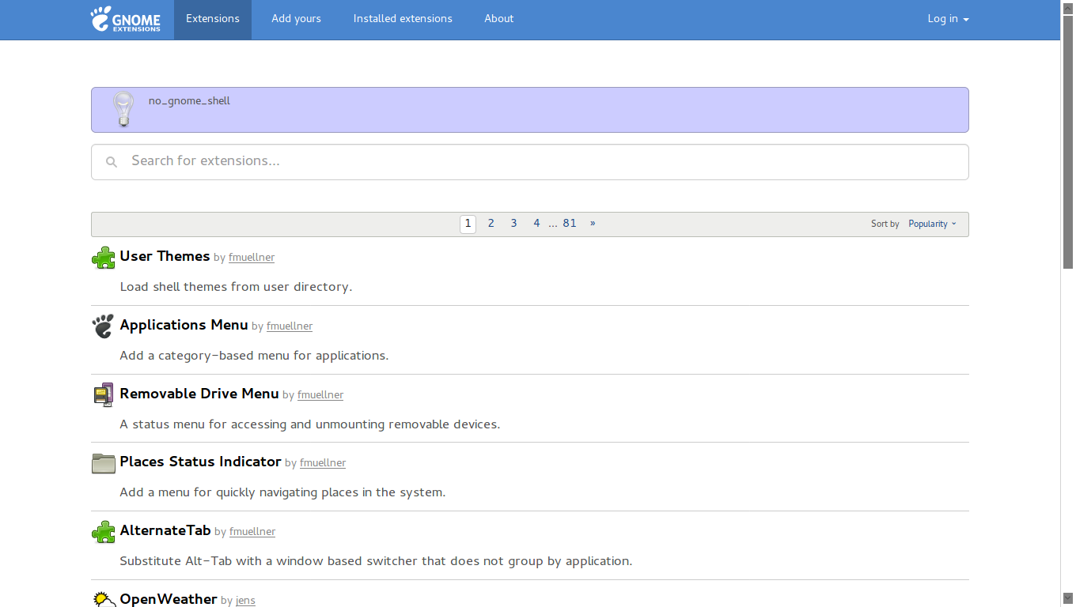
Task: Click the AlternateTab puzzle piece icon
Action: click(104, 532)
